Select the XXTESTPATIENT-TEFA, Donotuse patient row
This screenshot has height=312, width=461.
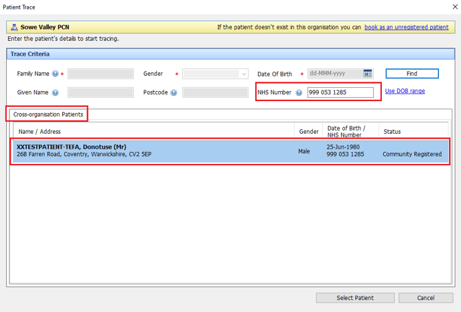(154, 151)
